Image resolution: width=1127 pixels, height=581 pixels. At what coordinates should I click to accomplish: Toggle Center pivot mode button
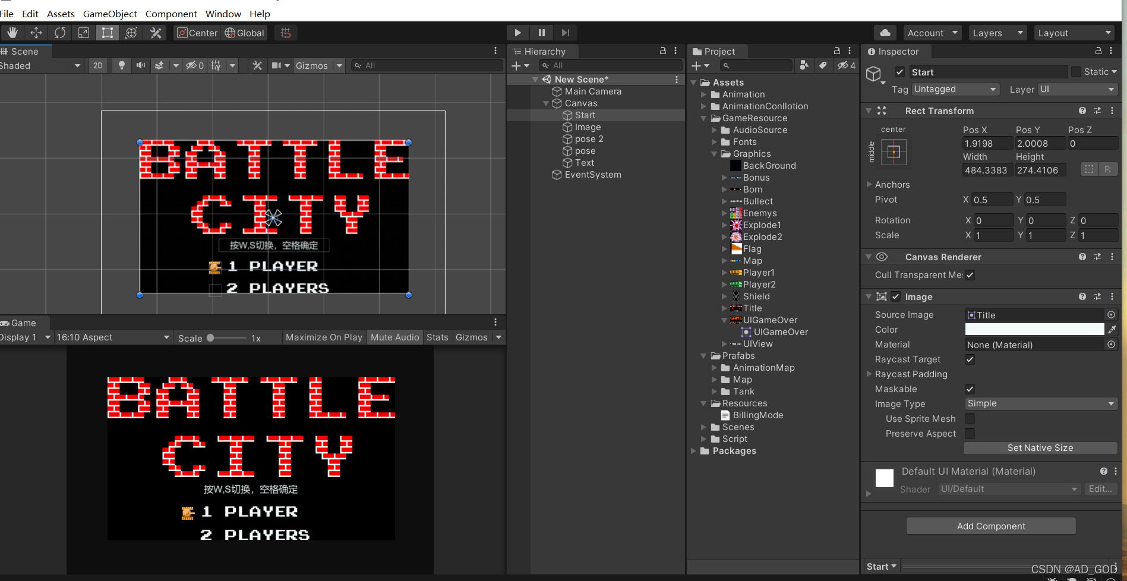(197, 33)
